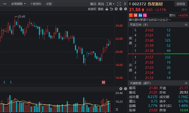Image resolution: width=189 pixels, height=113 pixels.
Task: Click the 量比 0.75 value
Action: pyautogui.click(x=154, y=101)
